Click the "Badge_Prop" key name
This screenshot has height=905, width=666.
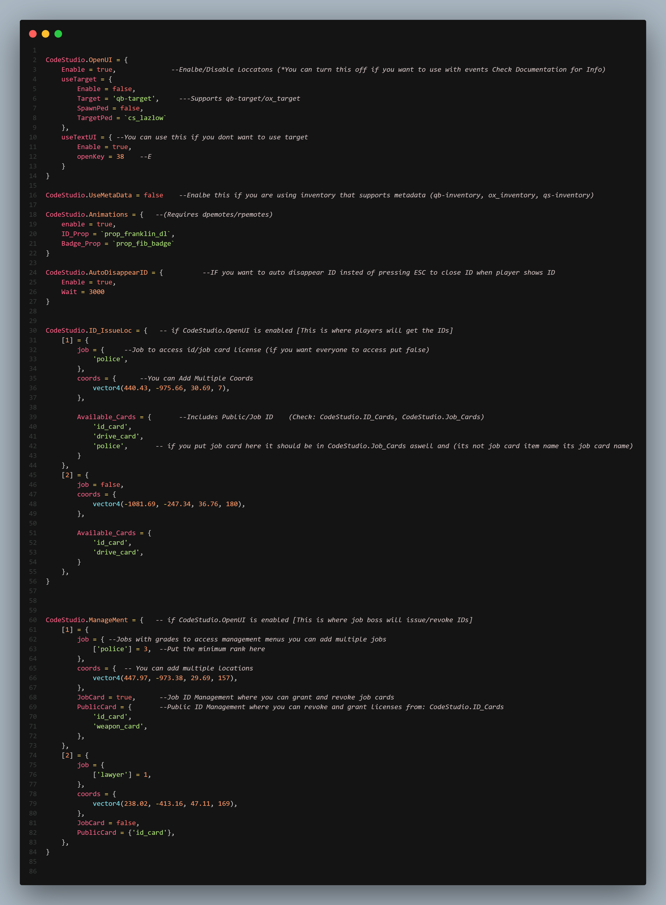coord(81,244)
